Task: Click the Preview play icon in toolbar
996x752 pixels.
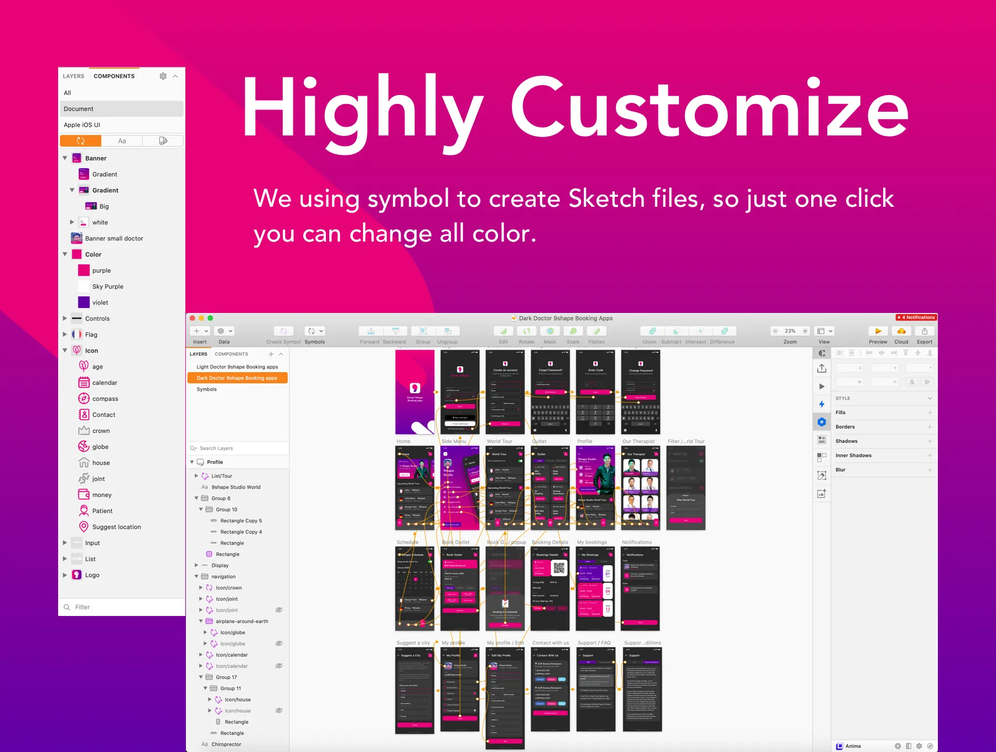Action: 878,331
